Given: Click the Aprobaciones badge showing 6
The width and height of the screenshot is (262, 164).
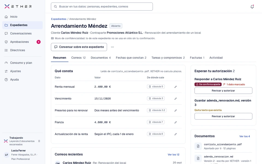Looking at the screenshot, I should [x=38, y=42].
